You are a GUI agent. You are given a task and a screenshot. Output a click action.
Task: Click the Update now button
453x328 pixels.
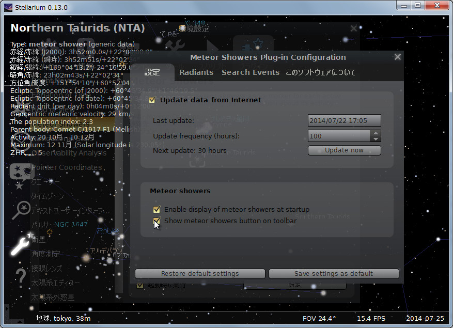345,150
